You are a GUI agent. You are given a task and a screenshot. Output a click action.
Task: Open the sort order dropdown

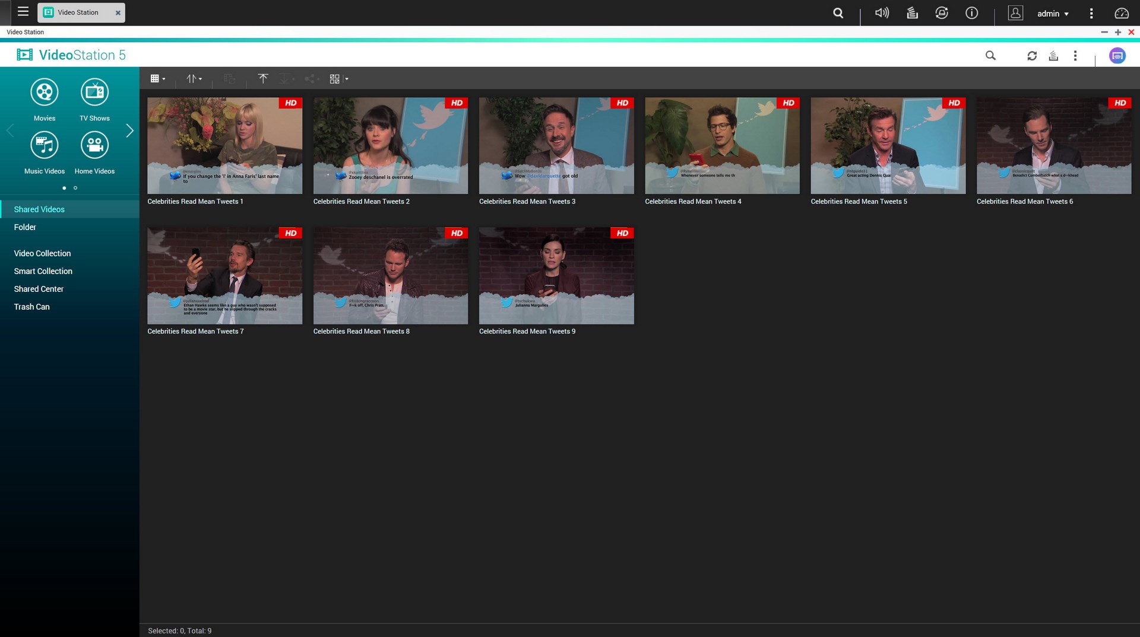tap(194, 78)
